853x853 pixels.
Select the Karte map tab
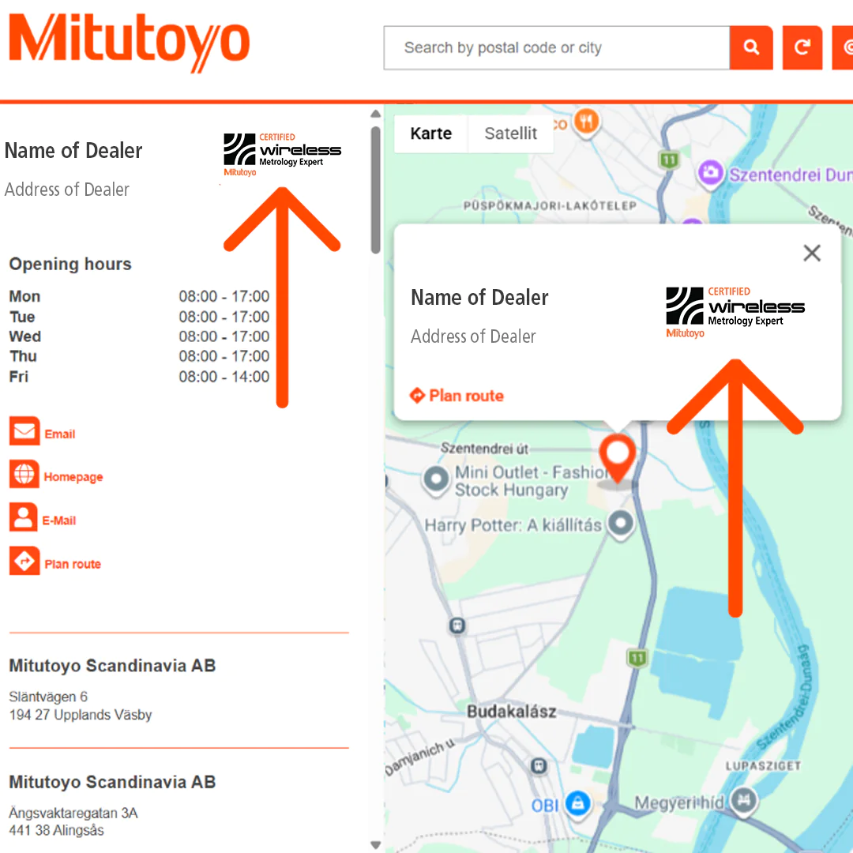(x=430, y=133)
